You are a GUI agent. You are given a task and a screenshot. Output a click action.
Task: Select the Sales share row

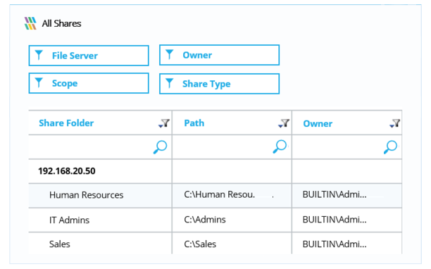coord(215,244)
